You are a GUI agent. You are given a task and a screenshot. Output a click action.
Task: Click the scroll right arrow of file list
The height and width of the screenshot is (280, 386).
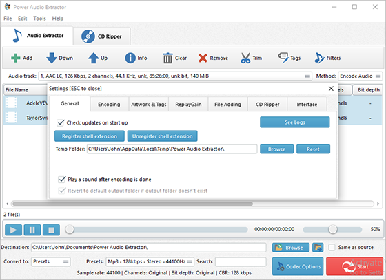point(378,204)
